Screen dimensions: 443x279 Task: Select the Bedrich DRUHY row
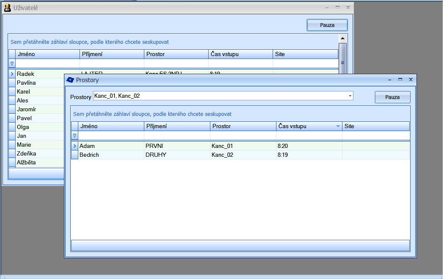pyautogui.click(x=177, y=155)
